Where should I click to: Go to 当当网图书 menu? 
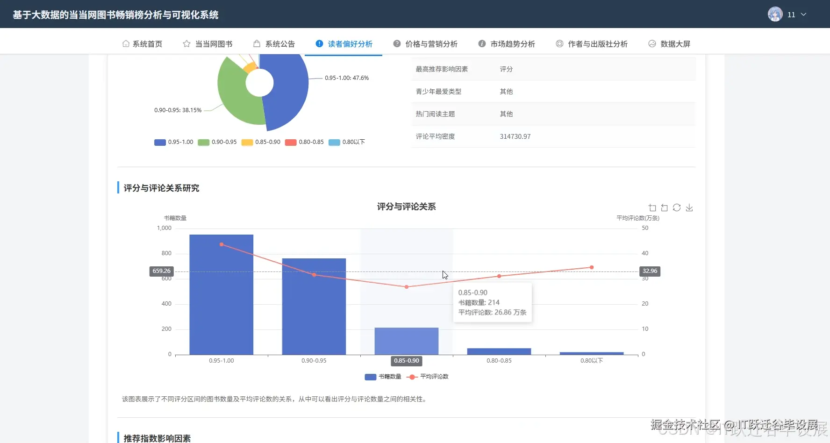(207, 43)
